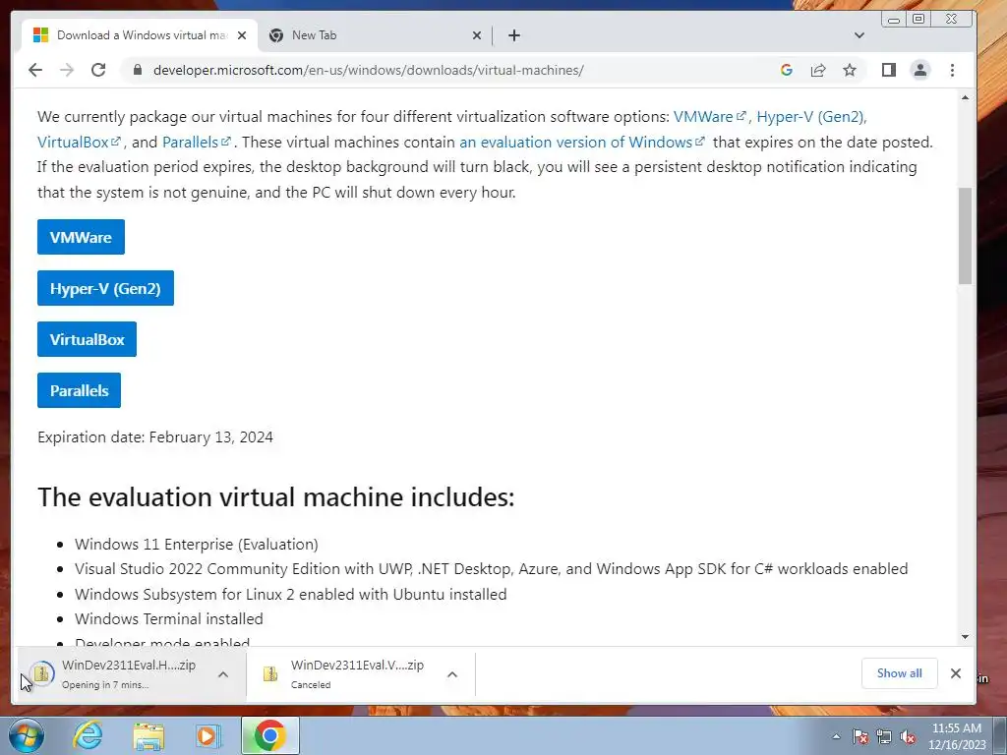
Task: Close the Download a Windows virtual machine tab
Action: pyautogui.click(x=242, y=35)
